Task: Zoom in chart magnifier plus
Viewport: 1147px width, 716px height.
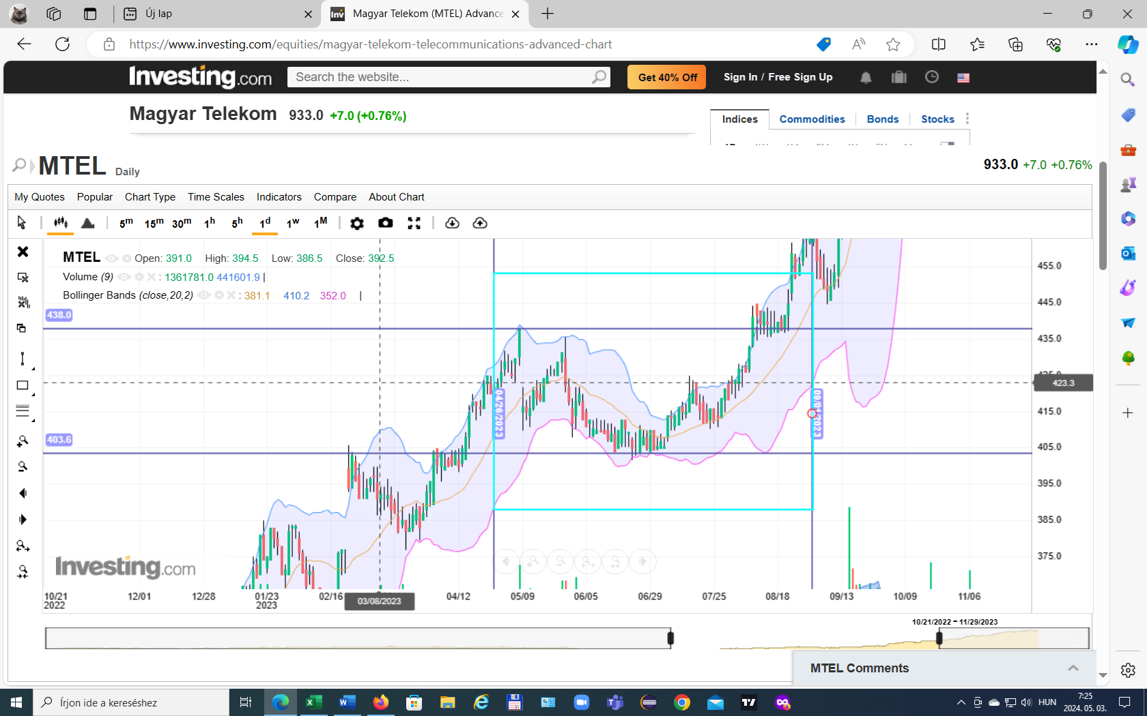Action: pyautogui.click(x=23, y=441)
